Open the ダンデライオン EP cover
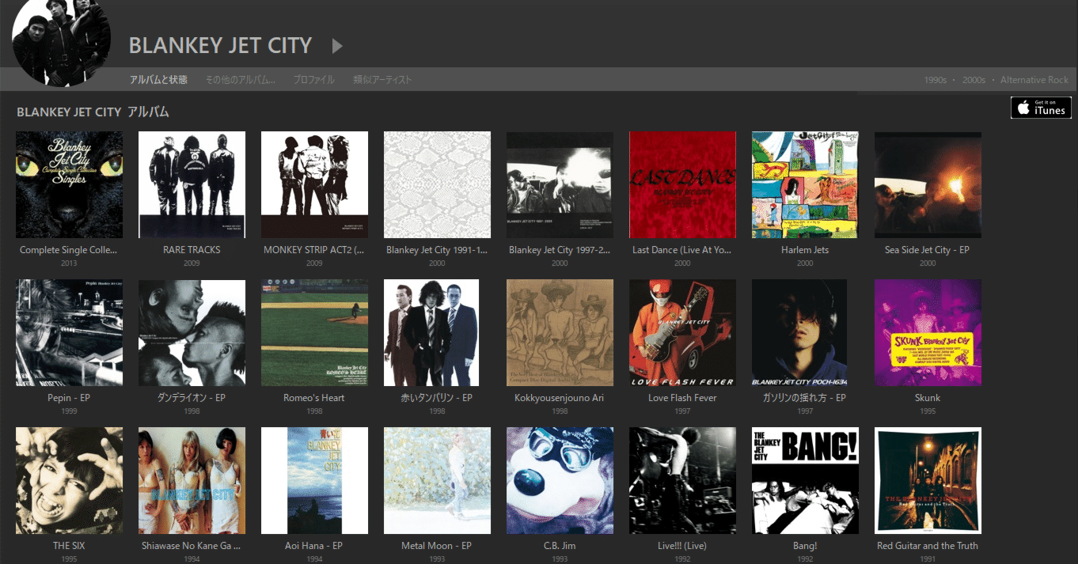1078x564 pixels. tap(192, 332)
